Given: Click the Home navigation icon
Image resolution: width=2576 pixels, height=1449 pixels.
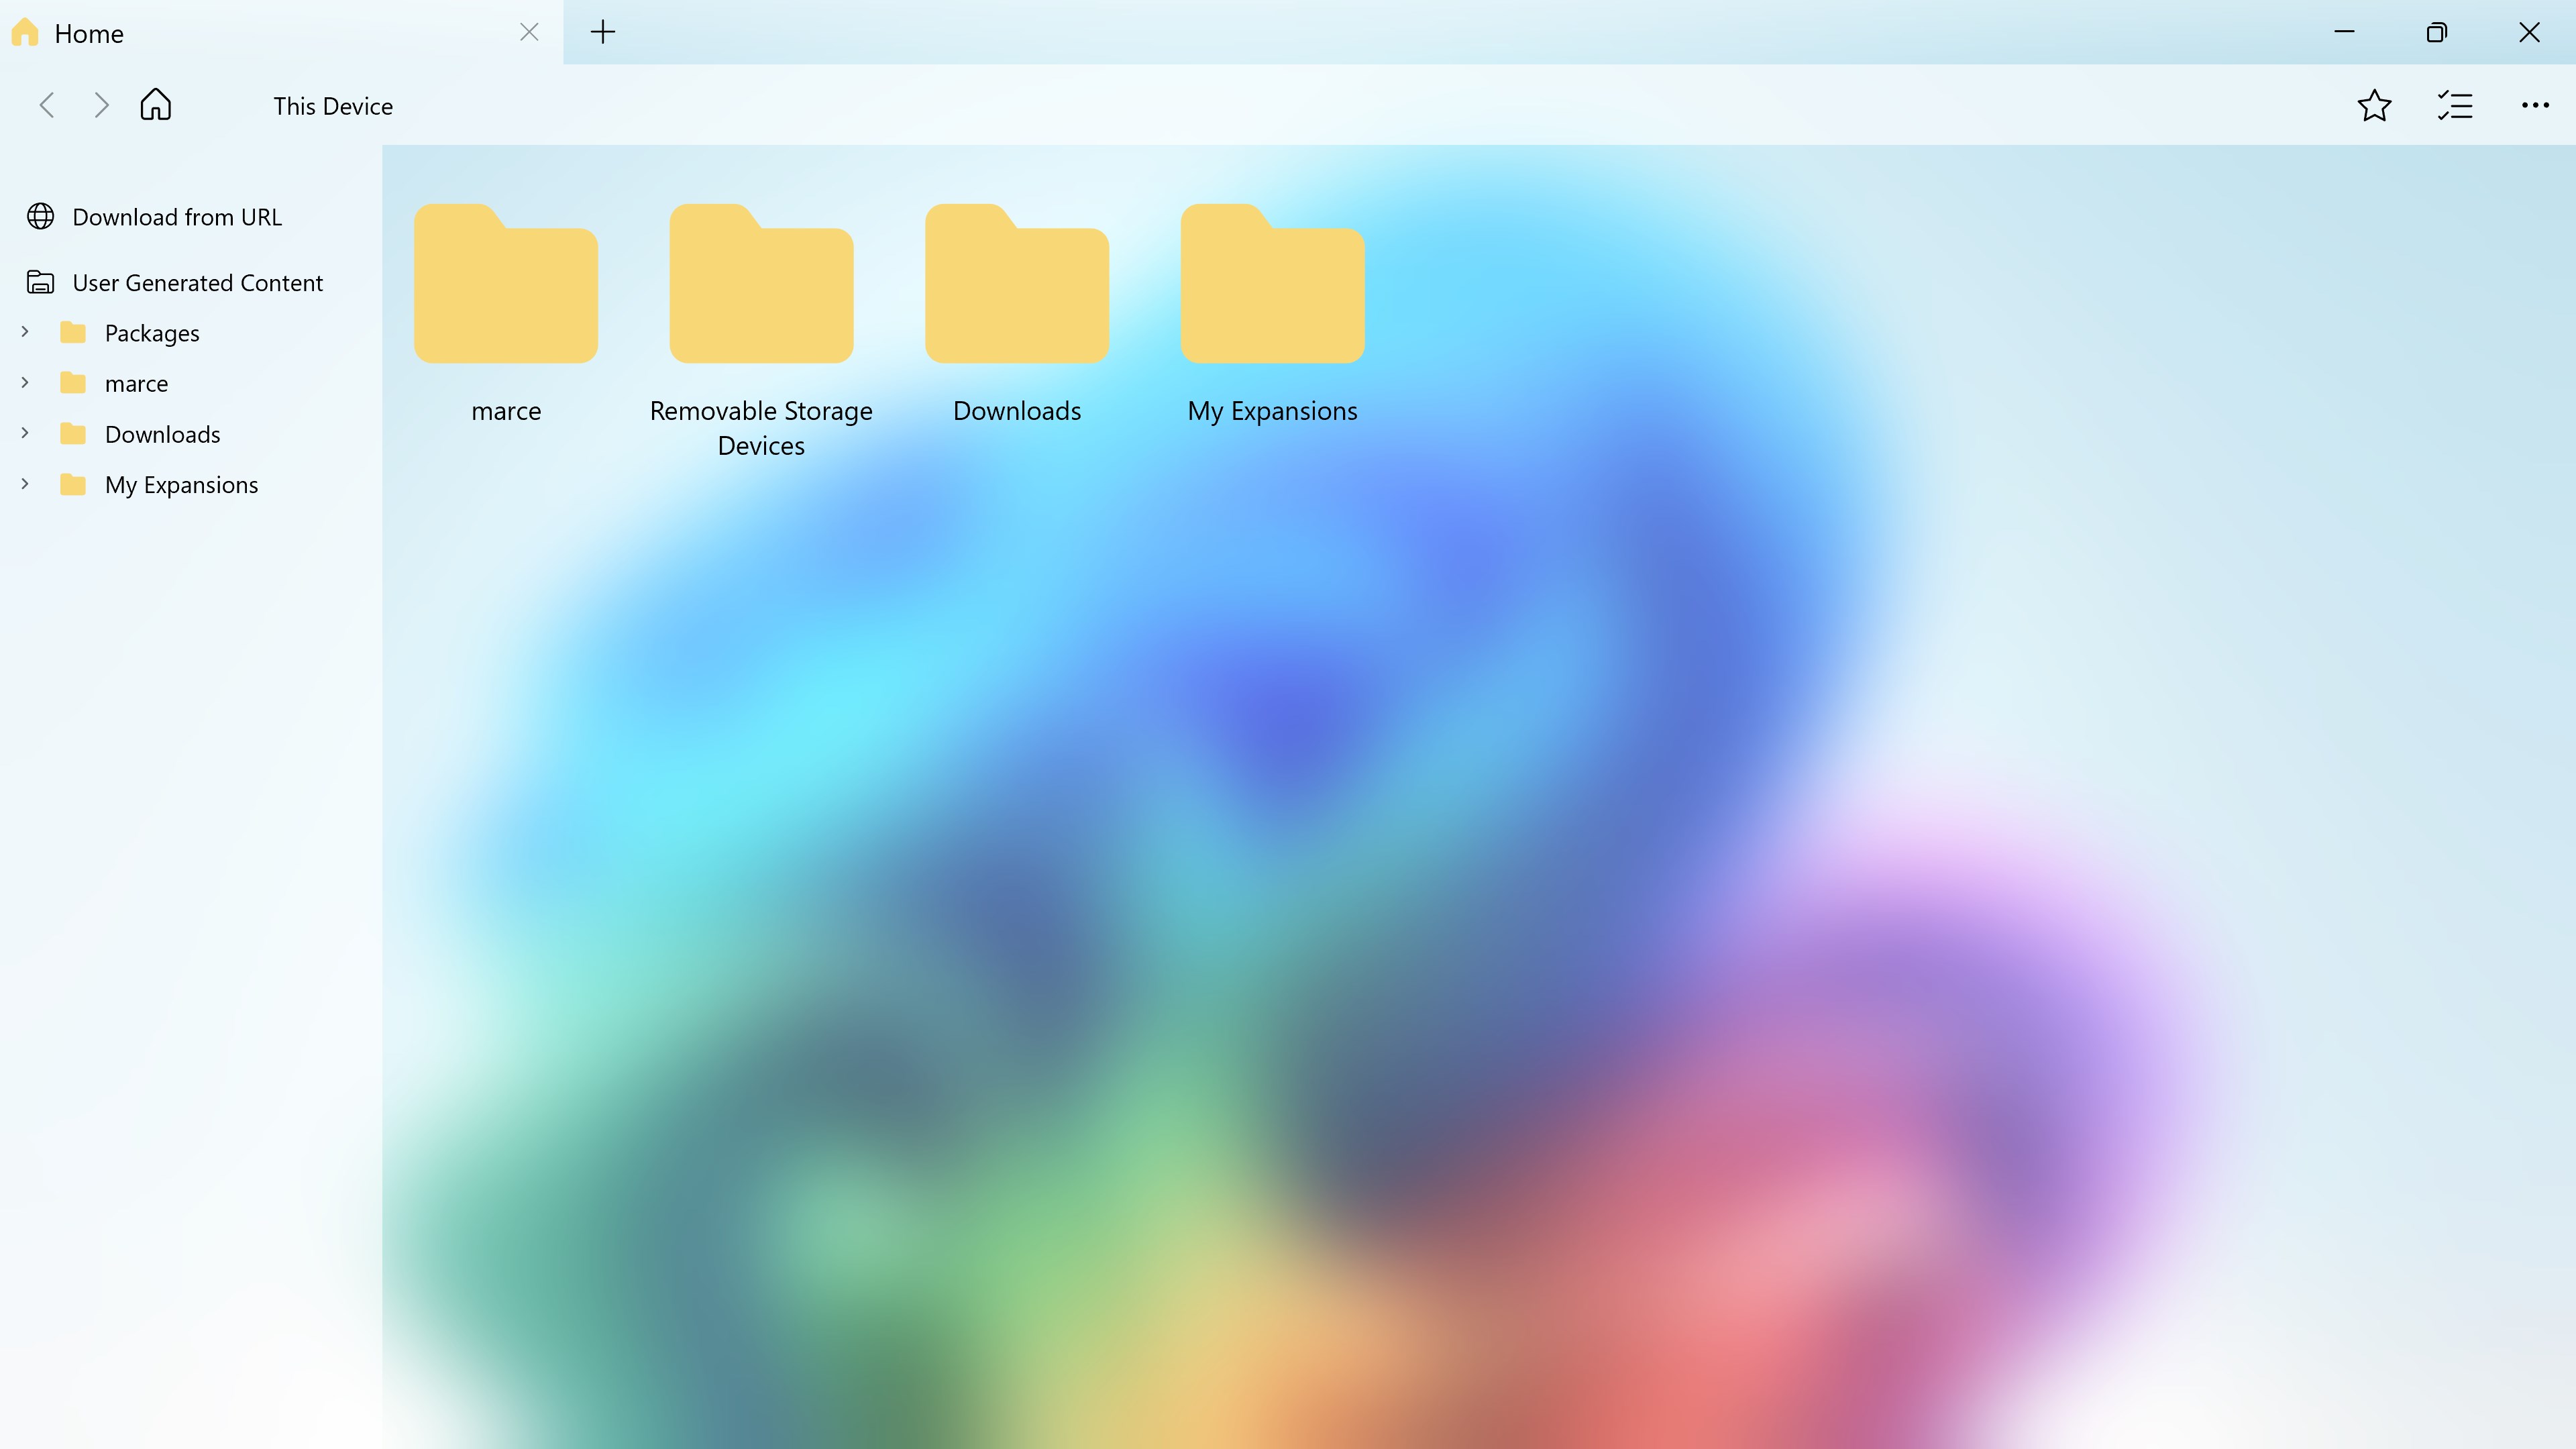Looking at the screenshot, I should coord(156,104).
